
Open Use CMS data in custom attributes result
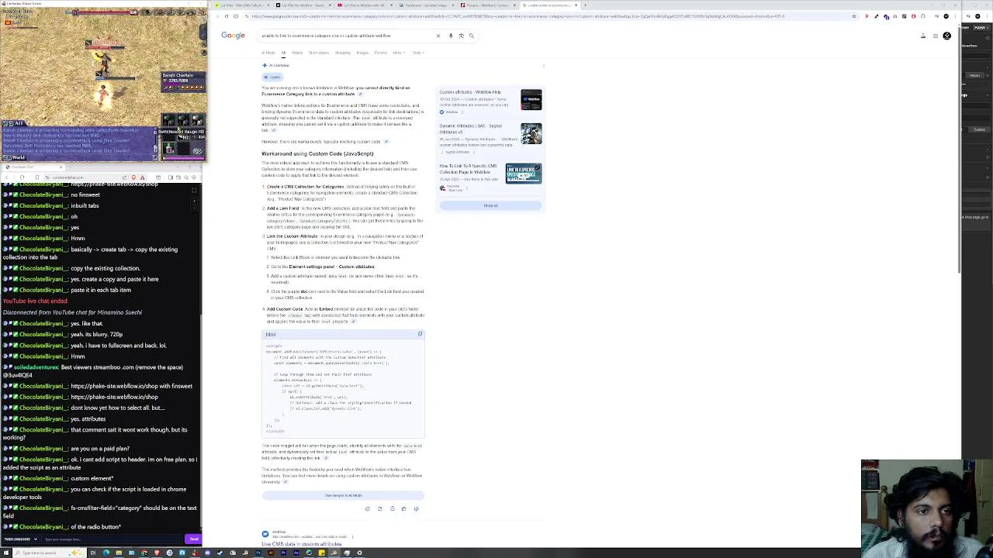coord(302,544)
